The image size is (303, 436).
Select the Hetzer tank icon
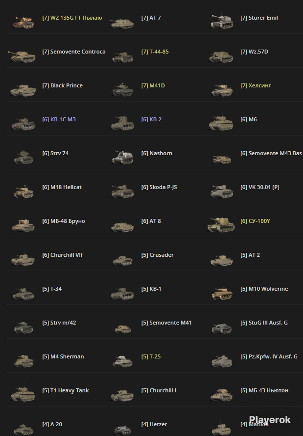click(123, 430)
